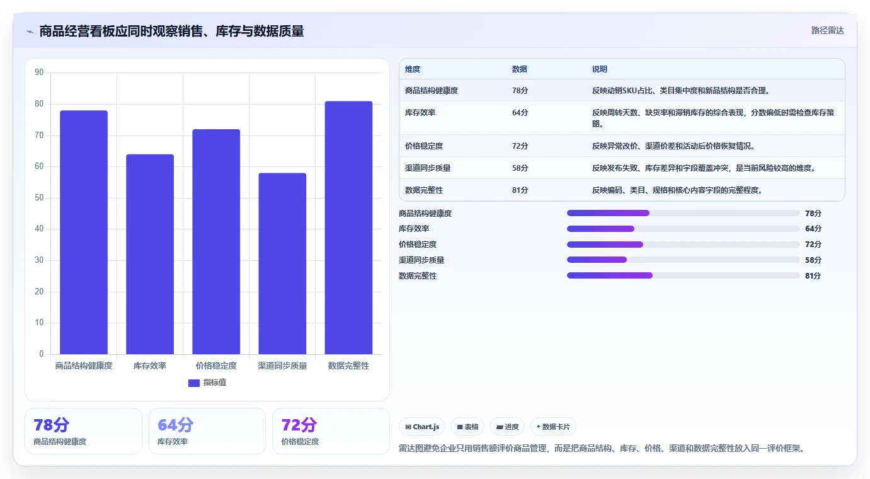Click the 路径雷达 label in the header
The image size is (870, 479).
coord(827,30)
